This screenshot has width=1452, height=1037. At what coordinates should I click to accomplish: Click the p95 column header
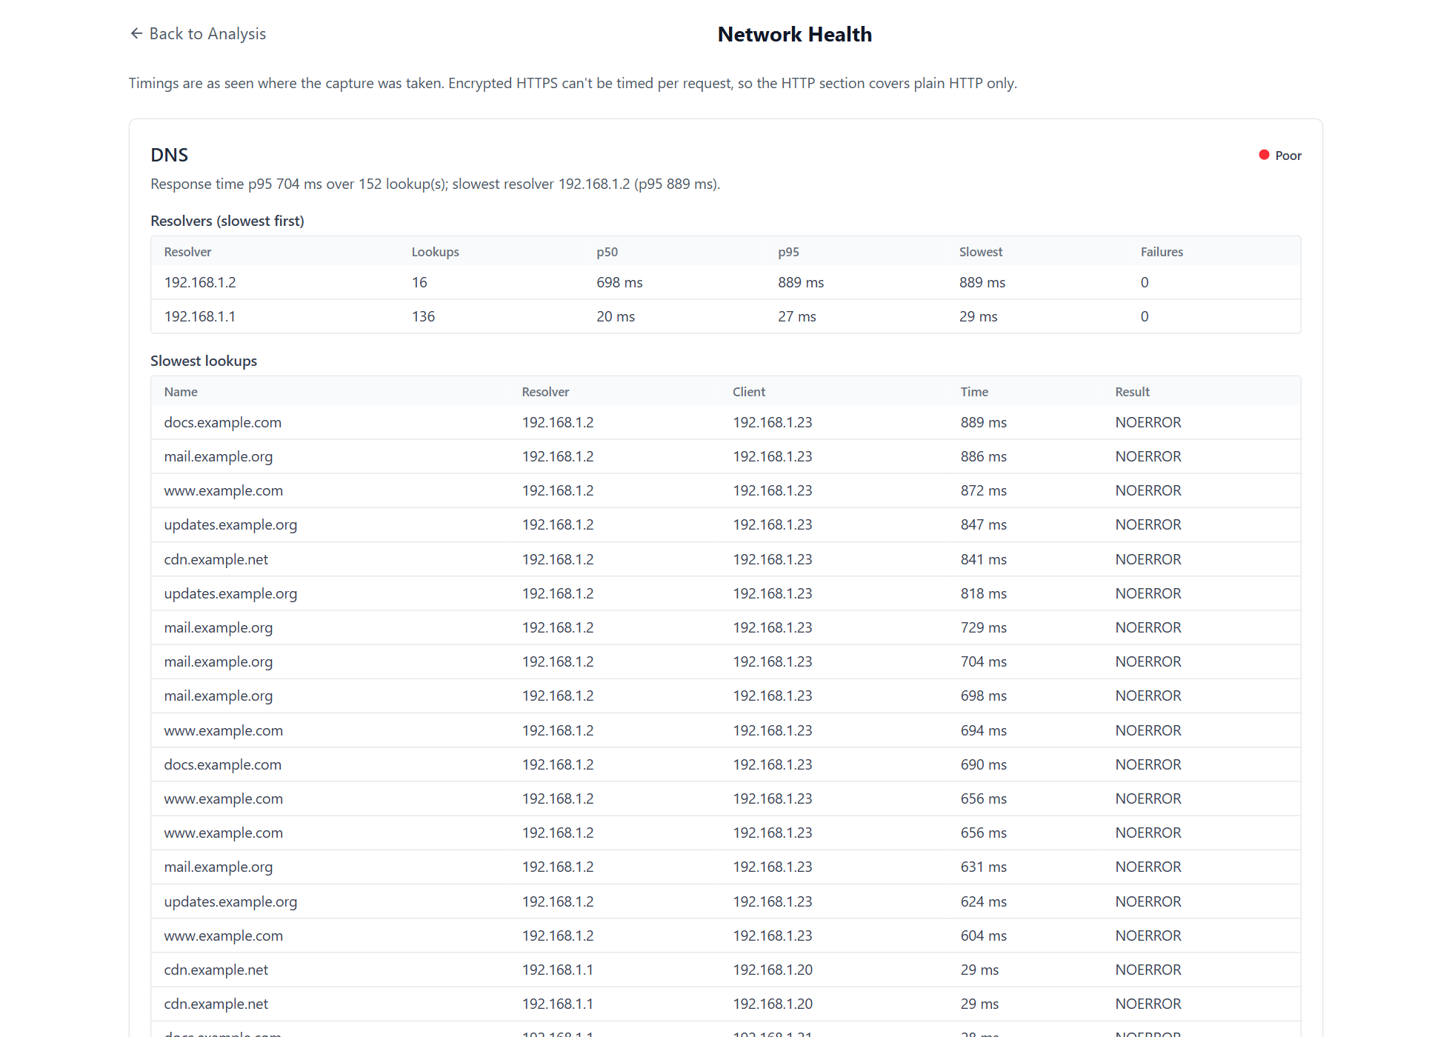pos(789,252)
